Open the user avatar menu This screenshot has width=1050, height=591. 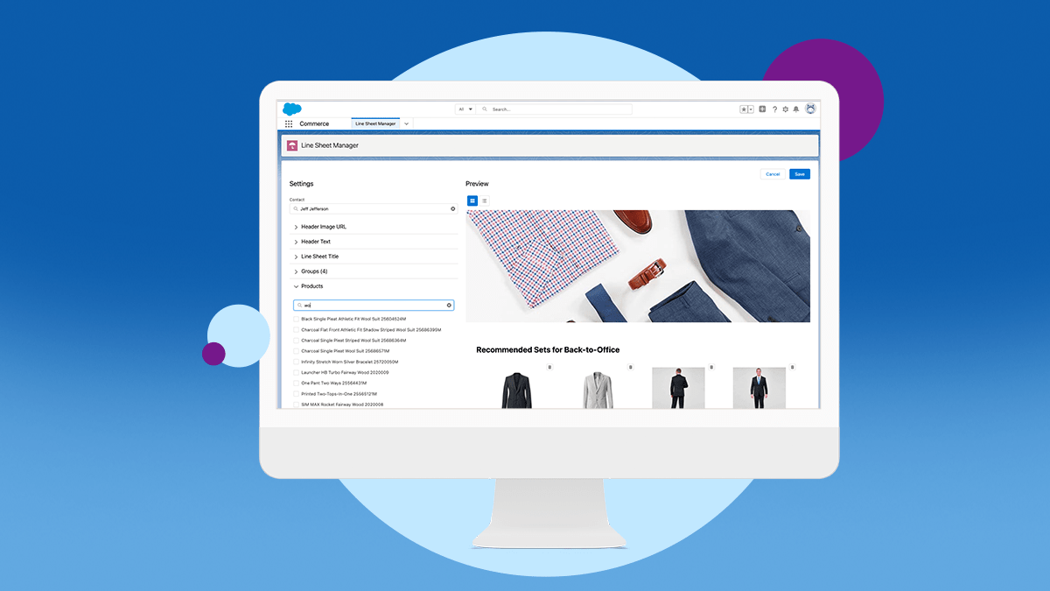(810, 109)
